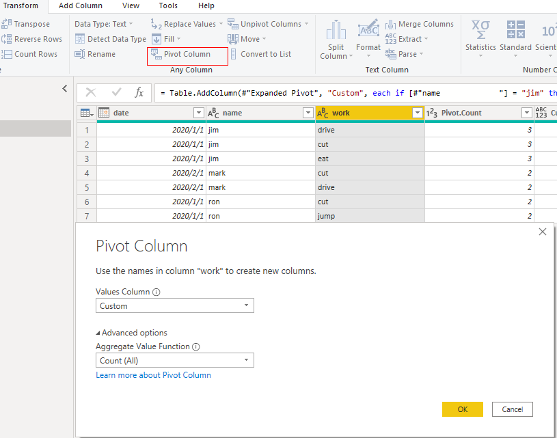The width and height of the screenshot is (557, 438).
Task: Click the 'mark' cell in row 5
Action: click(260, 187)
